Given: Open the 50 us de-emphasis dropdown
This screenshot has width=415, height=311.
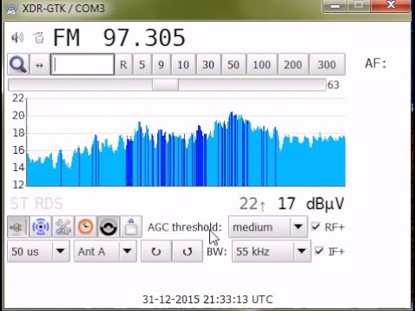Looking at the screenshot, I should [x=38, y=251].
